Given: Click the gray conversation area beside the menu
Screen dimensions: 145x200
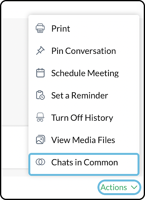Looking at the screenshot, I should tap(15, 72).
